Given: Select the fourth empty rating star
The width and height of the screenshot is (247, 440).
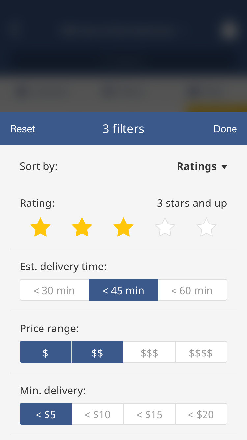Looking at the screenshot, I should (165, 227).
